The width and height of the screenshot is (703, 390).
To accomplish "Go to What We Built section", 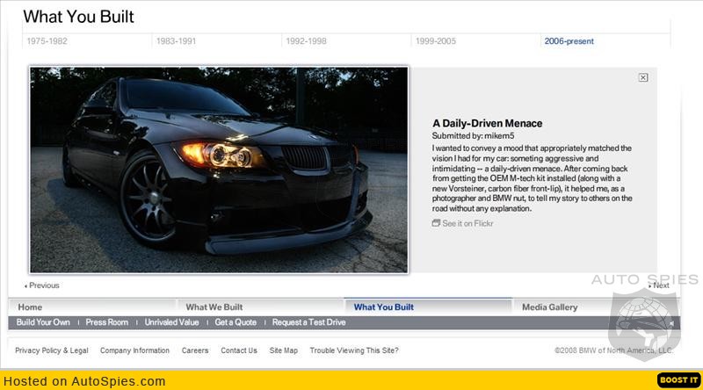I will tap(214, 307).
